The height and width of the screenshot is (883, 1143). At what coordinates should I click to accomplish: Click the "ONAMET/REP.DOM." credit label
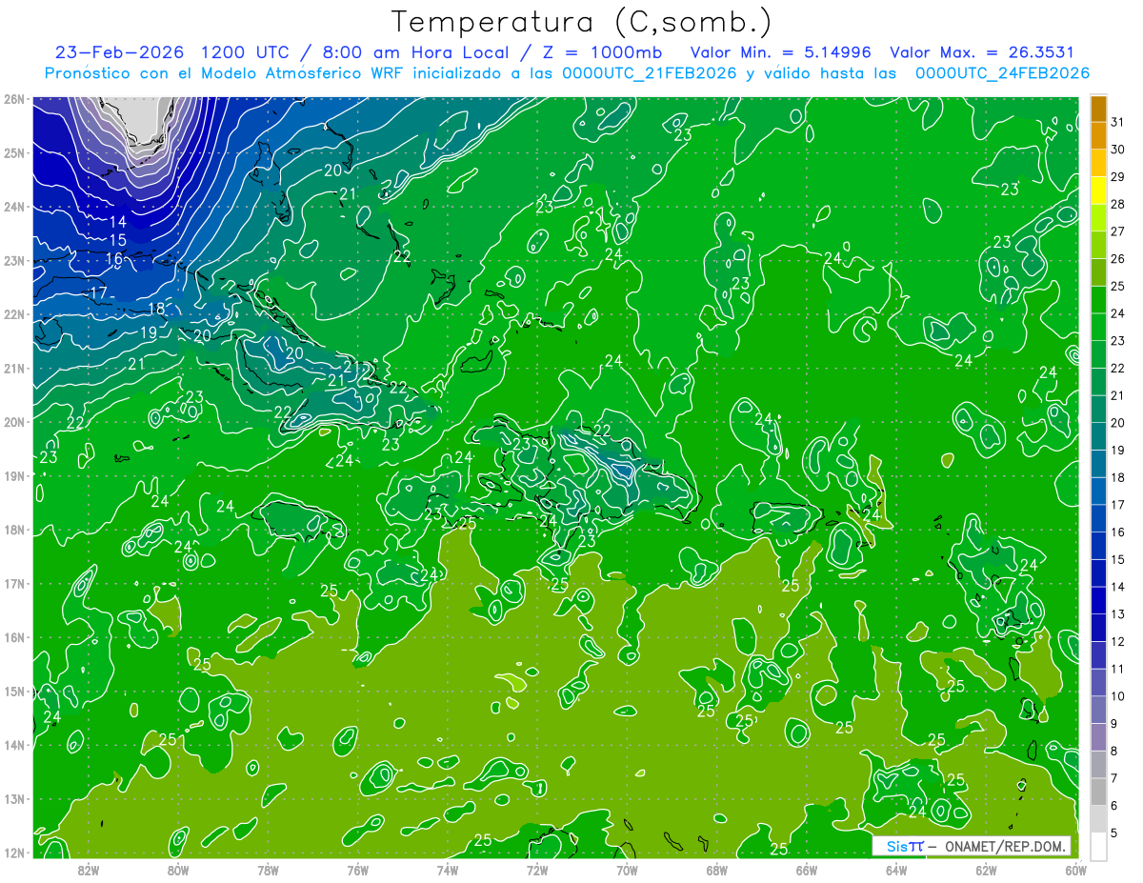1005,846
